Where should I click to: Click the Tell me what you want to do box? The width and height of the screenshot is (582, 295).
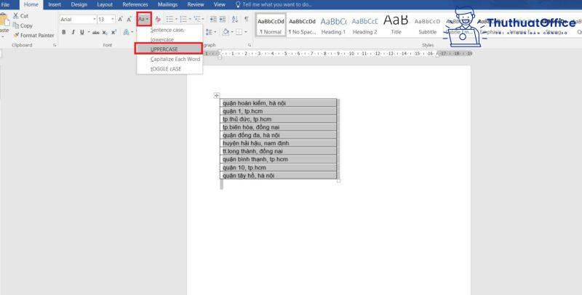click(x=274, y=4)
